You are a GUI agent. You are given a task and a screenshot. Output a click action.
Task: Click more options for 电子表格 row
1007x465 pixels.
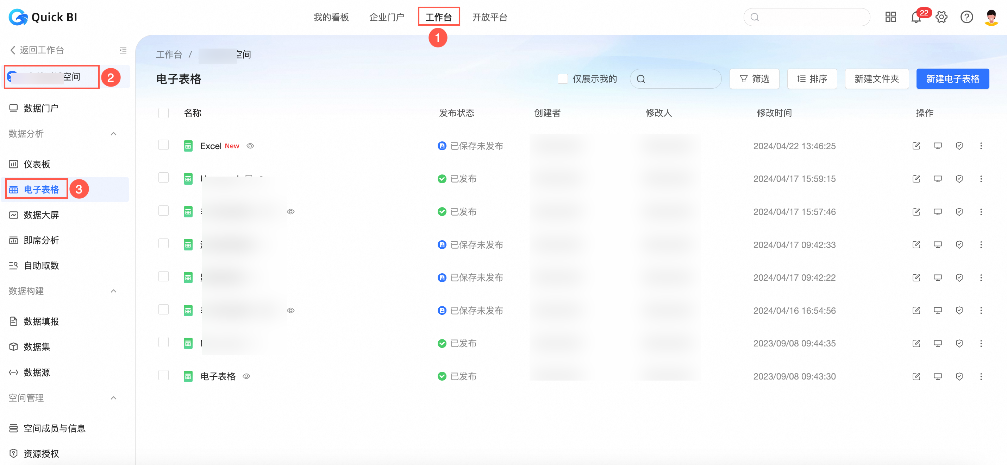[x=981, y=376]
